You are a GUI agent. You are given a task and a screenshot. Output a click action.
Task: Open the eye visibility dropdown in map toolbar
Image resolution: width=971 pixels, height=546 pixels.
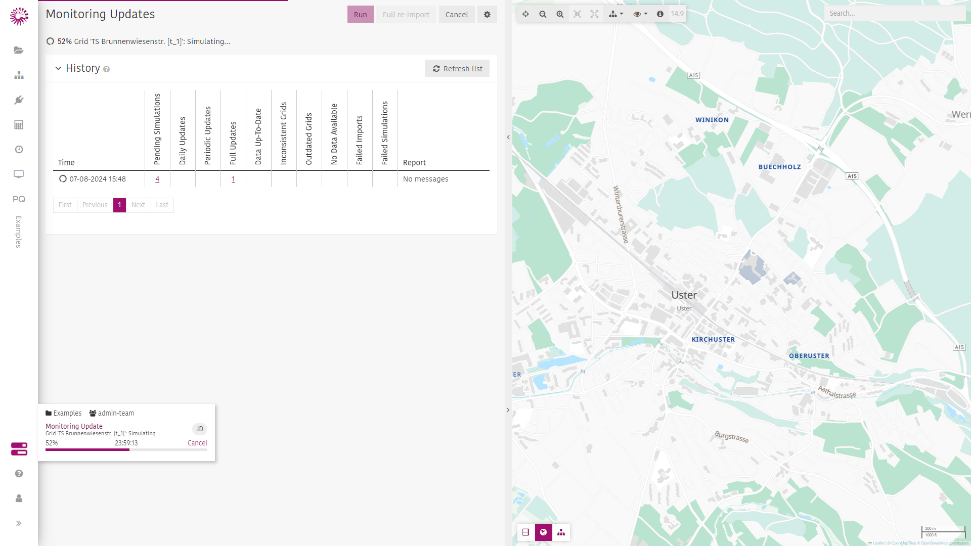(640, 14)
